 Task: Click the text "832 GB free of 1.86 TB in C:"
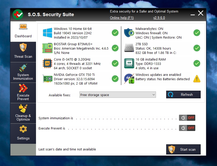(156, 53)
